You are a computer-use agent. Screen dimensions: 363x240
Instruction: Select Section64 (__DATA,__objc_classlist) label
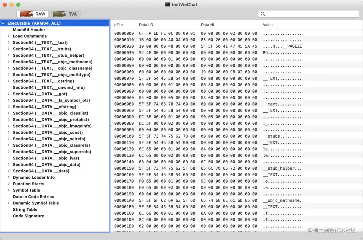[x=51, y=113]
